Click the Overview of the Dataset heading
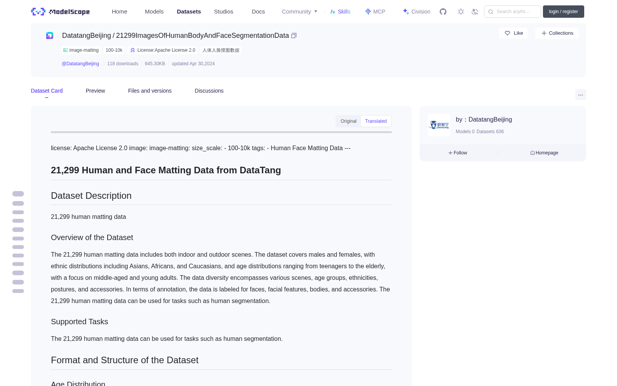617x386 pixels. pyautogui.click(x=92, y=237)
